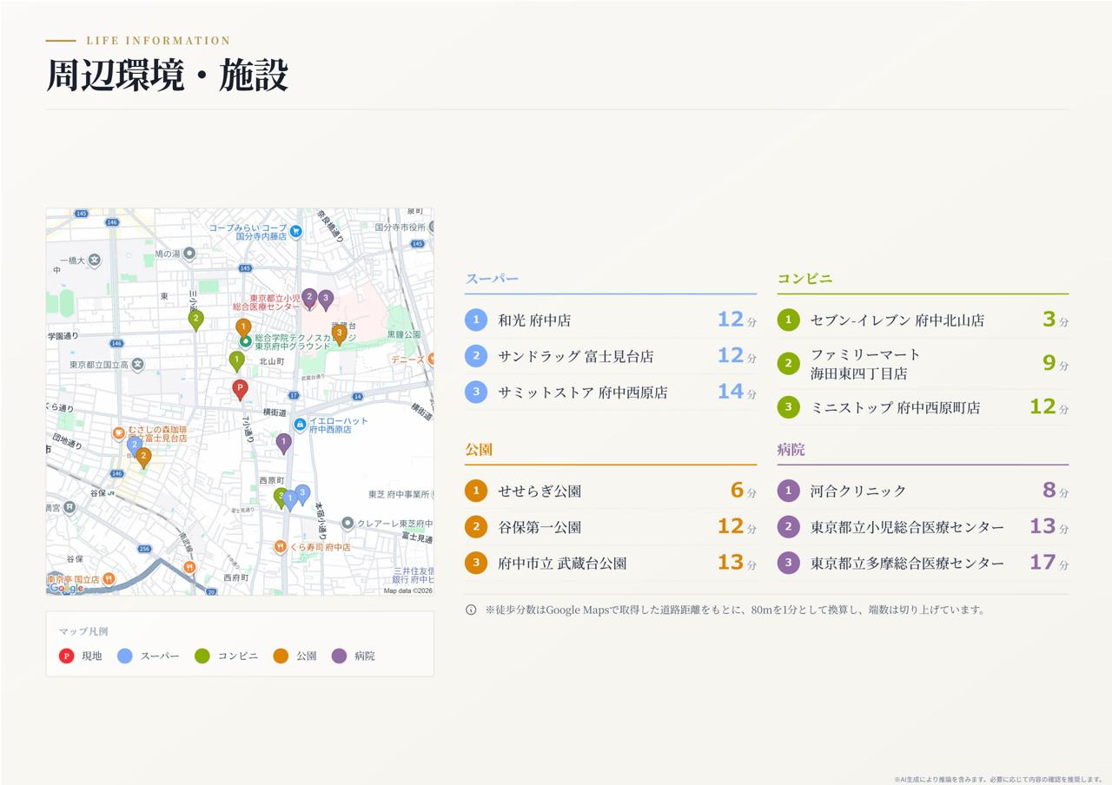Viewport: 1112px width, 785px height.
Task: Click the number 3 badge beside 東京都立多摩総合医療センター
Action: (788, 563)
